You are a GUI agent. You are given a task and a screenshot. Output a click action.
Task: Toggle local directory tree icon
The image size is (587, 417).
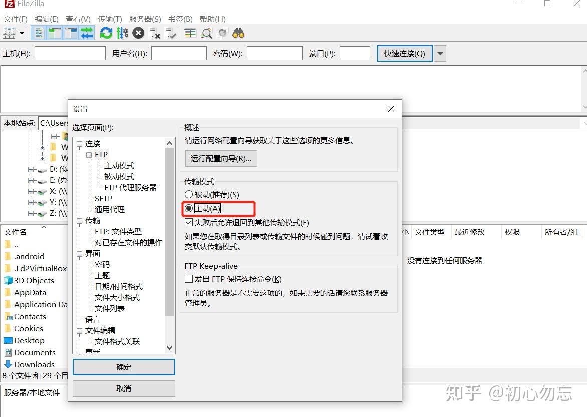pyautogui.click(x=54, y=33)
